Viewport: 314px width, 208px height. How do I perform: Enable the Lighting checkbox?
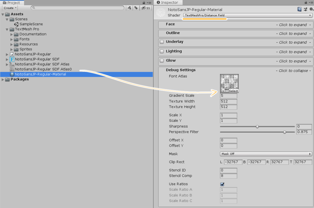(162, 51)
